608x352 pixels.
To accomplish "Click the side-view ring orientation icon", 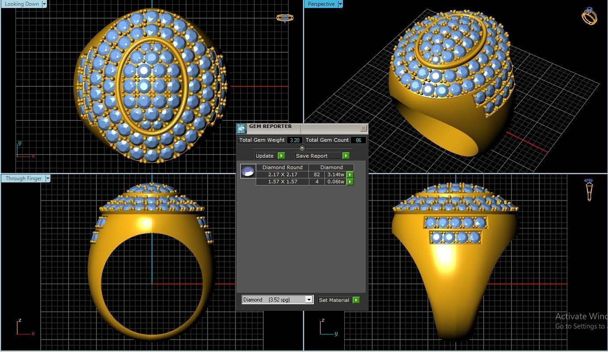I will 589,190.
